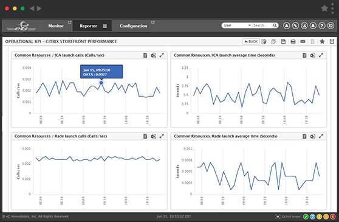Click the round link icon in header
This screenshot has height=222, width=339.
pos(295,26)
